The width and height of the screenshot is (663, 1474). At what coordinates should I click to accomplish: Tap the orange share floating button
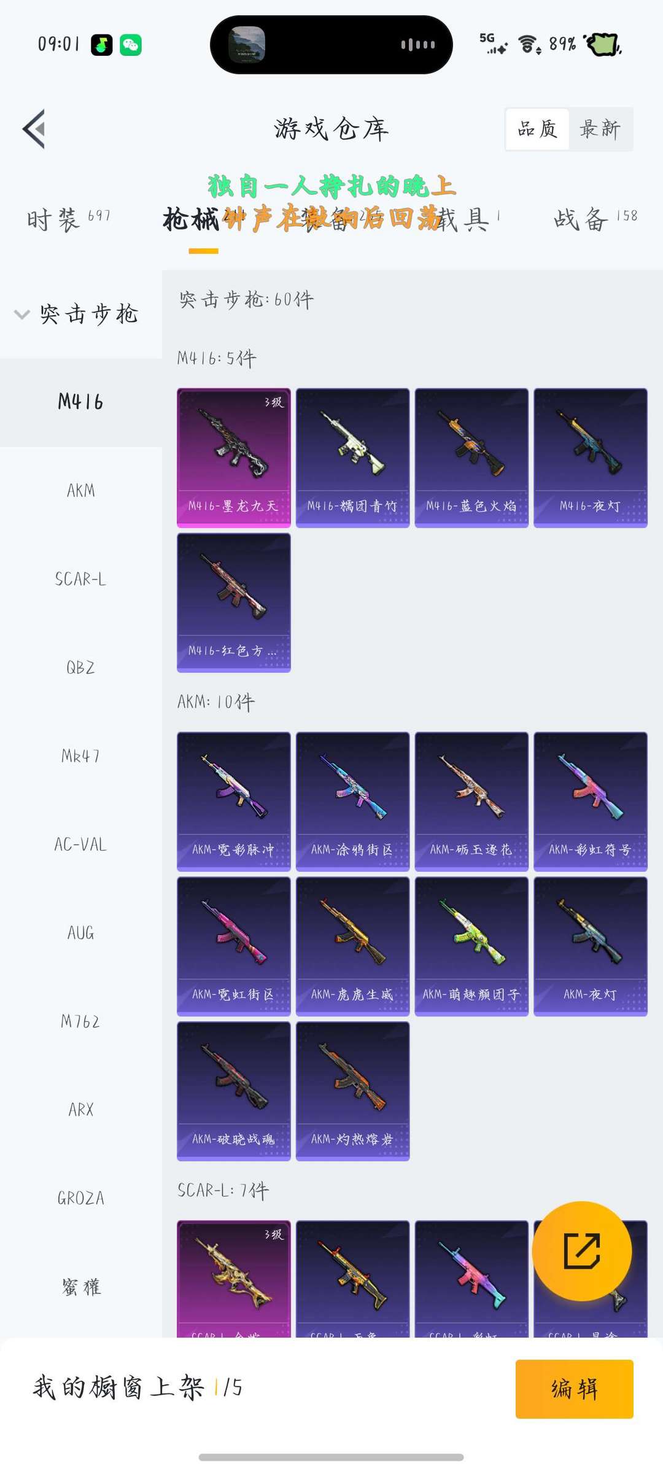coord(581,1251)
